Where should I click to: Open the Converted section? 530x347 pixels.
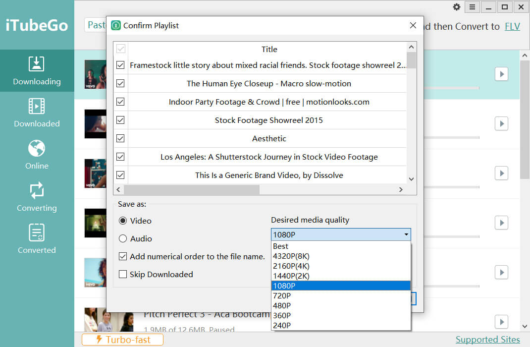pos(37,239)
